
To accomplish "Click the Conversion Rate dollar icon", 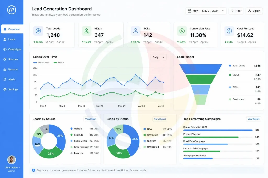I will pyautogui.click(x=182, y=31).
